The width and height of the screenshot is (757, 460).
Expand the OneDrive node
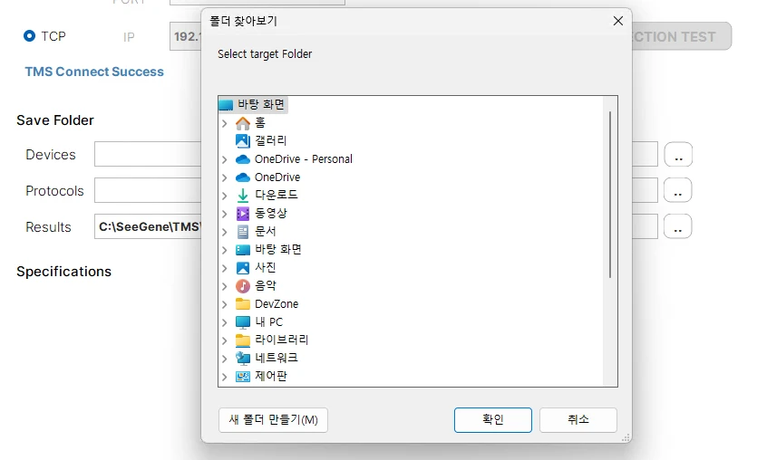click(225, 177)
